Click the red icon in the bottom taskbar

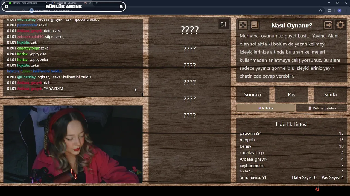point(317,189)
